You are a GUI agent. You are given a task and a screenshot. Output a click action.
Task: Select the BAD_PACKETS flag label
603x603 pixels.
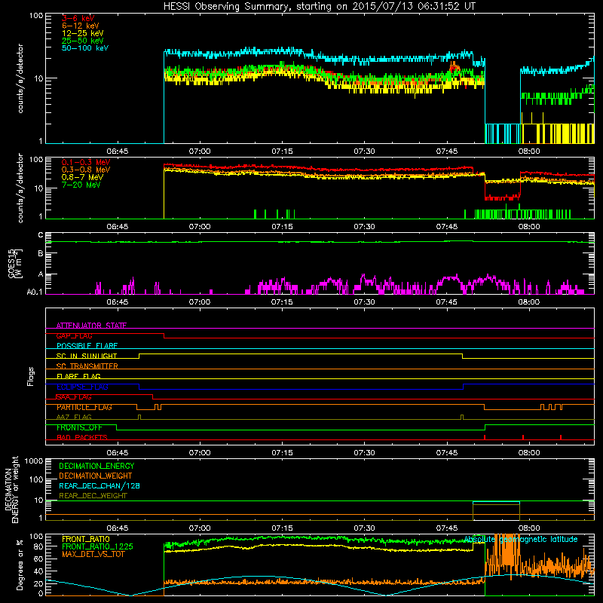pyautogui.click(x=82, y=437)
